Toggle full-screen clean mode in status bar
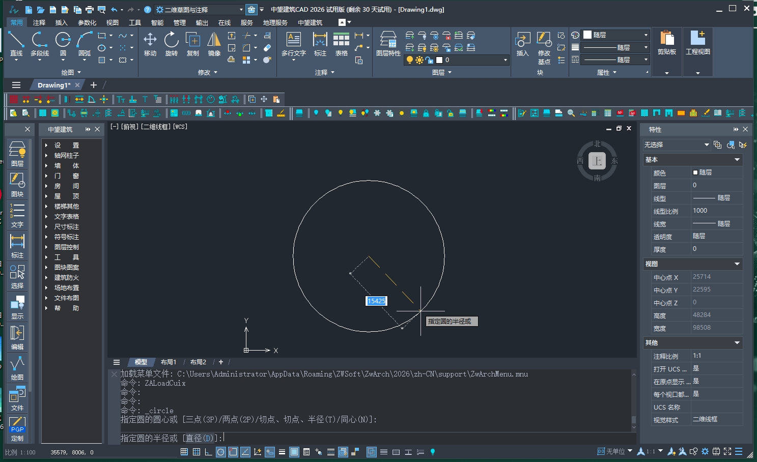Screen dimensions: 757x462 727,451
